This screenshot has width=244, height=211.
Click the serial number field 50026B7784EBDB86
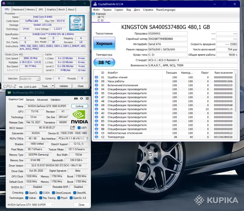tap(168, 39)
